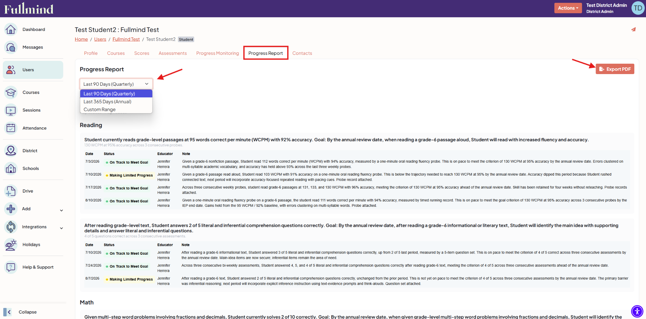Click the TD user avatar

pyautogui.click(x=638, y=8)
